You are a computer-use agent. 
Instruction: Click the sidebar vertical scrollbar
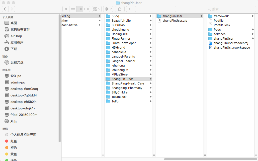point(59,78)
